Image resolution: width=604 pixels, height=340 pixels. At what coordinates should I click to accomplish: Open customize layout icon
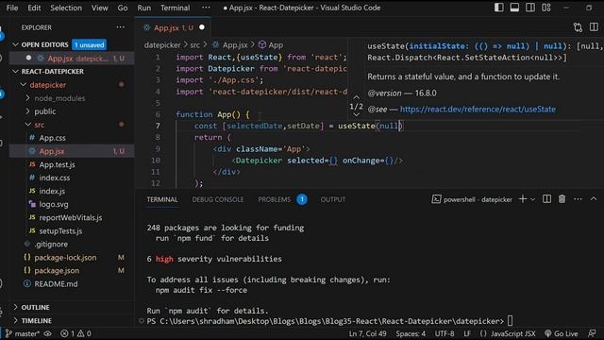(546, 8)
